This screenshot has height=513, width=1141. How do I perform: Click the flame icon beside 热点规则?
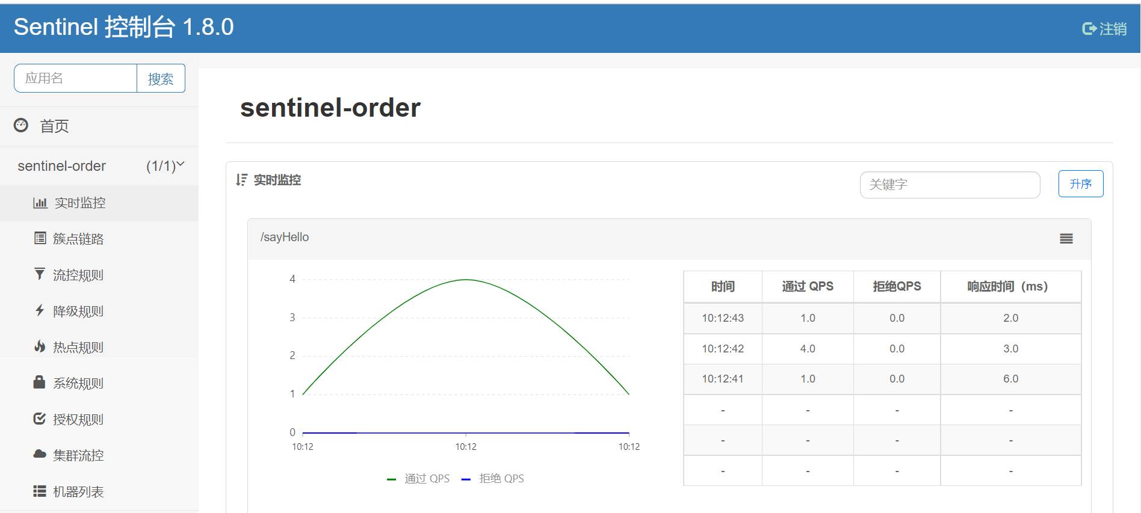pos(40,346)
